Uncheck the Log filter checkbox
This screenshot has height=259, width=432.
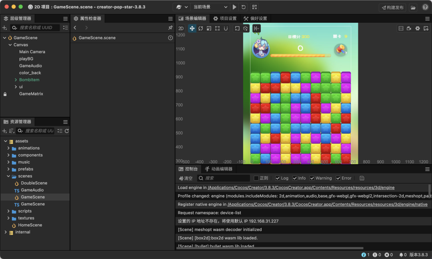278,178
